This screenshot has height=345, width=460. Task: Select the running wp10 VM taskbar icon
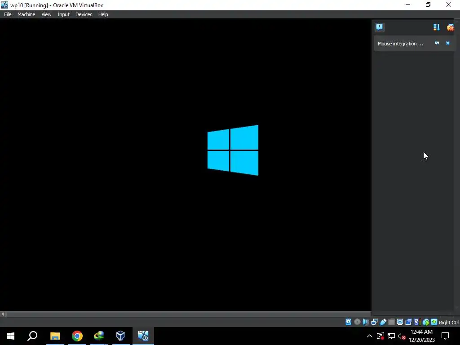click(143, 336)
